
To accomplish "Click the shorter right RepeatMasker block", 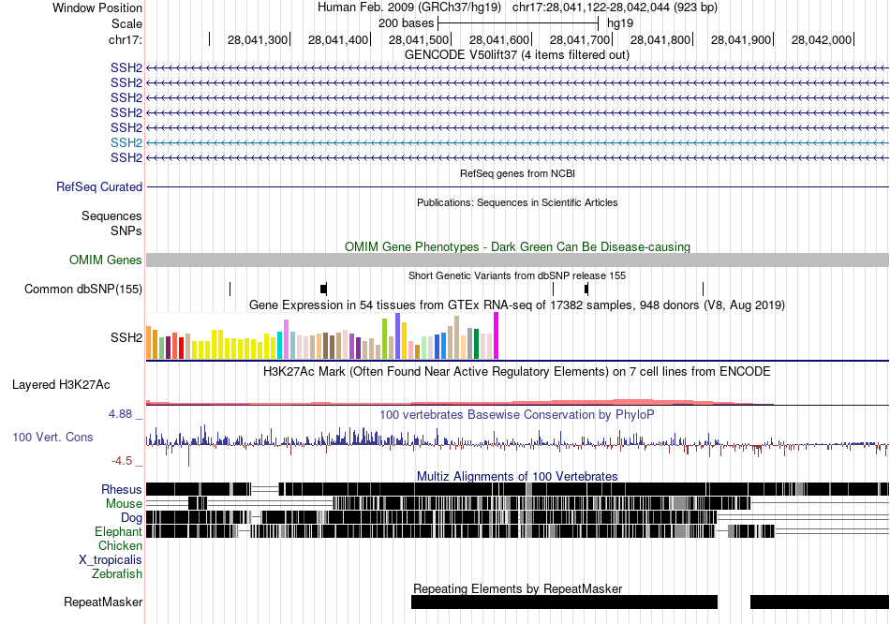I will (x=820, y=602).
